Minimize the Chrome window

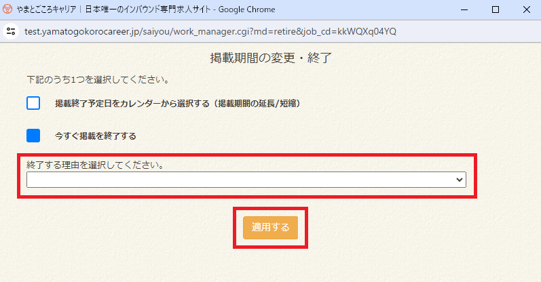[465, 9]
